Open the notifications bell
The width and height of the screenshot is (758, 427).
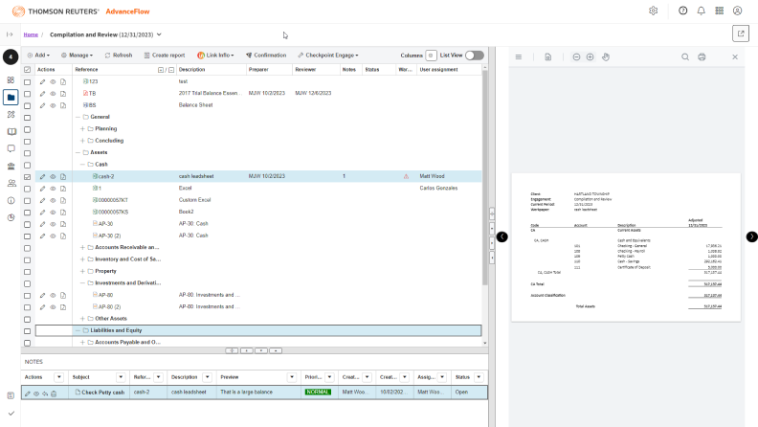coord(701,11)
